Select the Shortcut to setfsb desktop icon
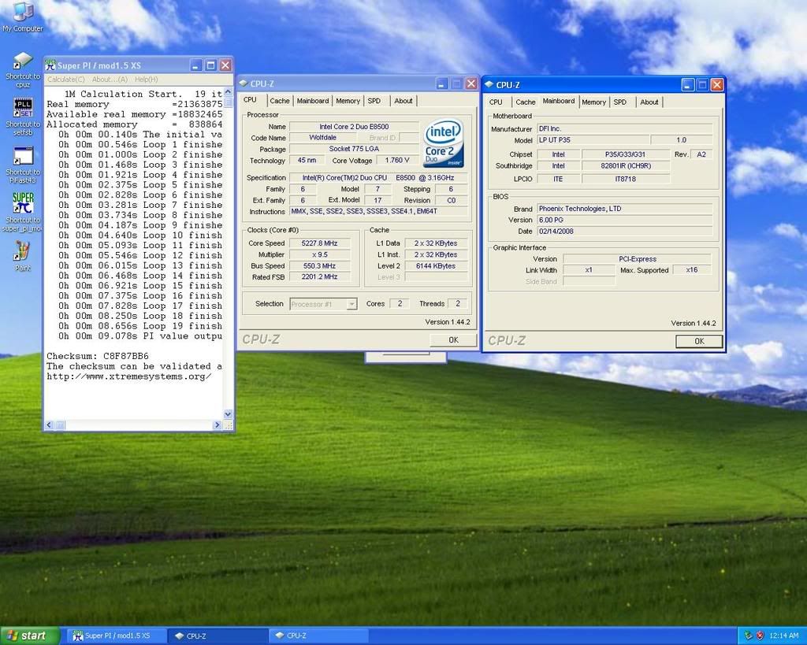Viewport: 807px width, 645px height. click(23, 117)
